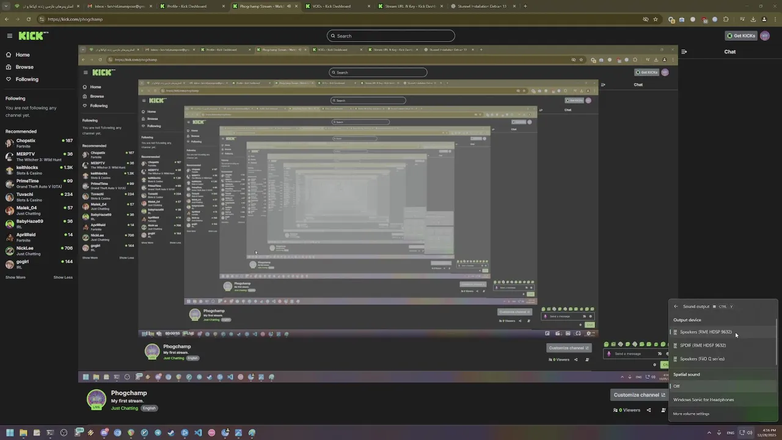
Task: Click Tuvachi channel avatar
Action: [x=9, y=197]
